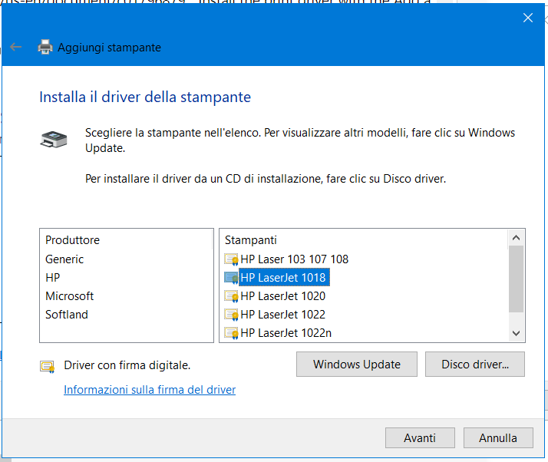Click the large printer illustration icon
The width and height of the screenshot is (548, 462).
[54, 139]
